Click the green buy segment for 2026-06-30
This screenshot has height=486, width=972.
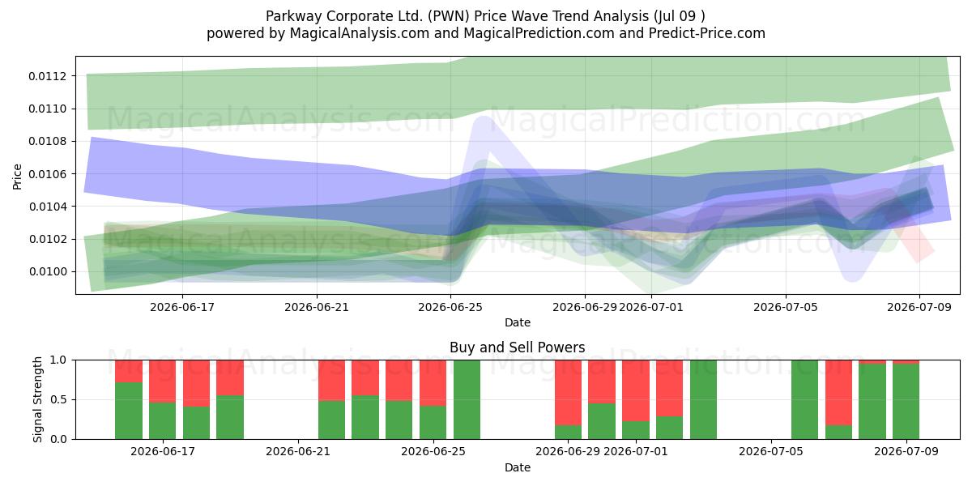(602, 421)
